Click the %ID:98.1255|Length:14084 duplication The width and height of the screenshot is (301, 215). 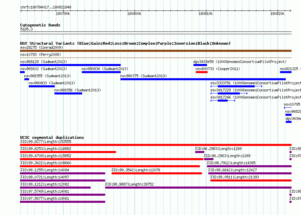[x=63, y=173]
